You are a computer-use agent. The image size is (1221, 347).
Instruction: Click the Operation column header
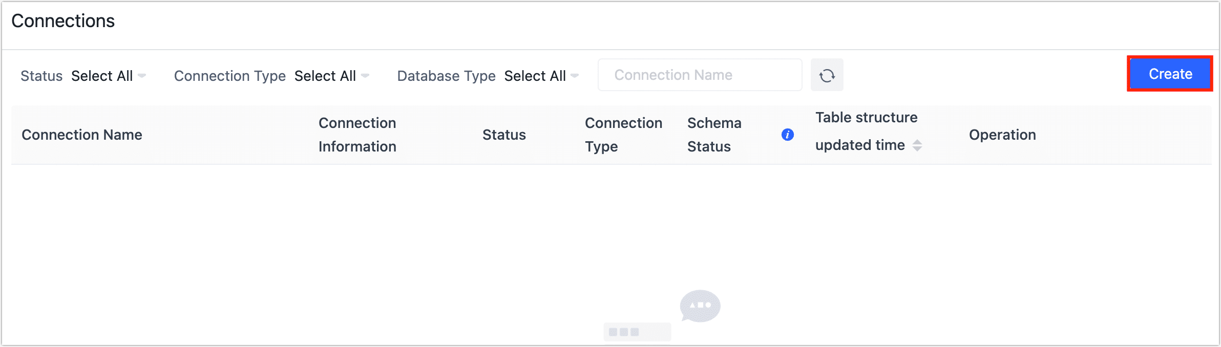click(x=1002, y=135)
